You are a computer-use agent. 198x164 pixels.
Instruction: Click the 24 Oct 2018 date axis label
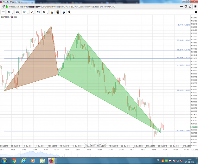click(x=150, y=146)
